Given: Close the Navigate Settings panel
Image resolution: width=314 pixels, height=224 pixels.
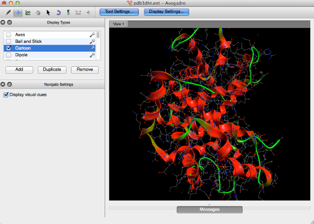Looking at the screenshot, I should [x=3, y=84].
